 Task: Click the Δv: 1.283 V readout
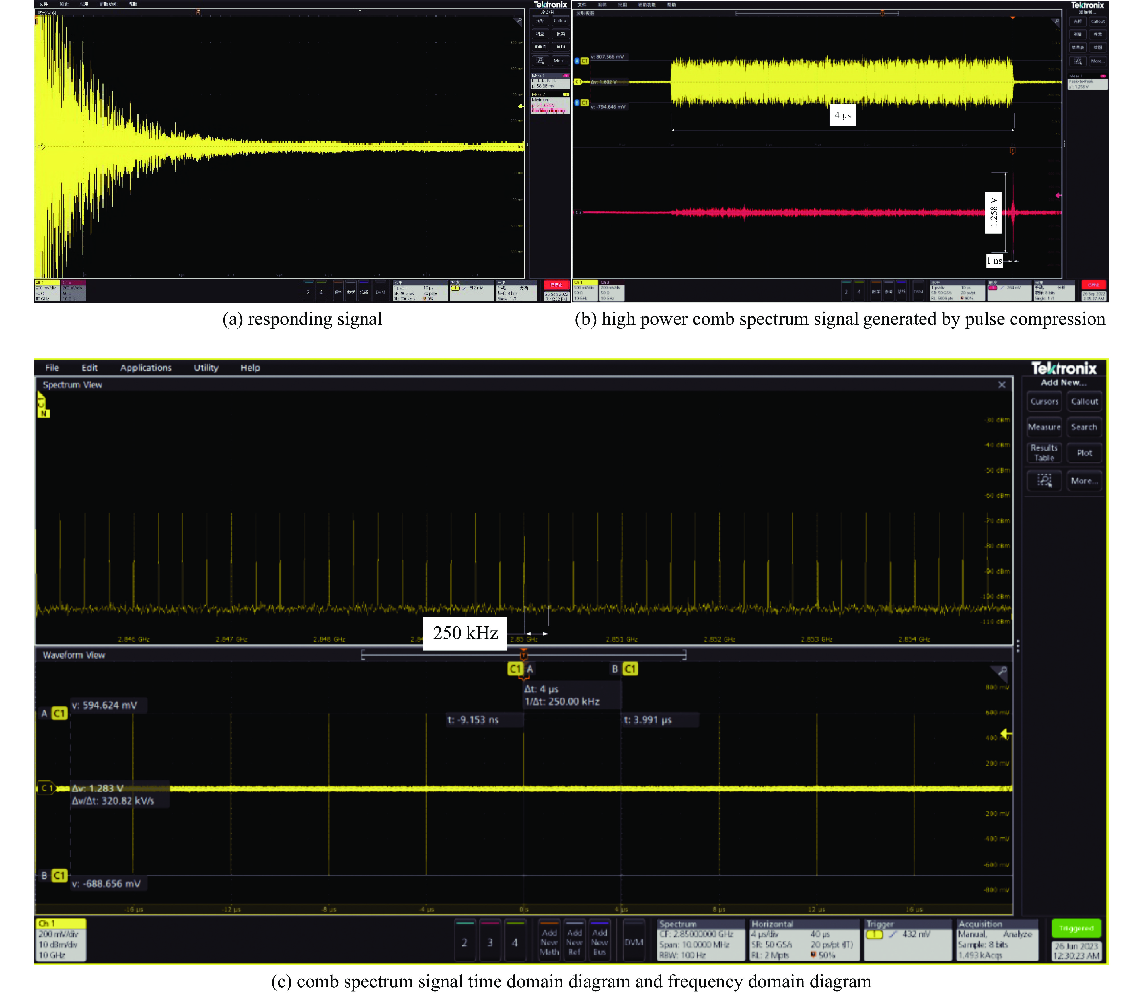[x=120, y=795]
